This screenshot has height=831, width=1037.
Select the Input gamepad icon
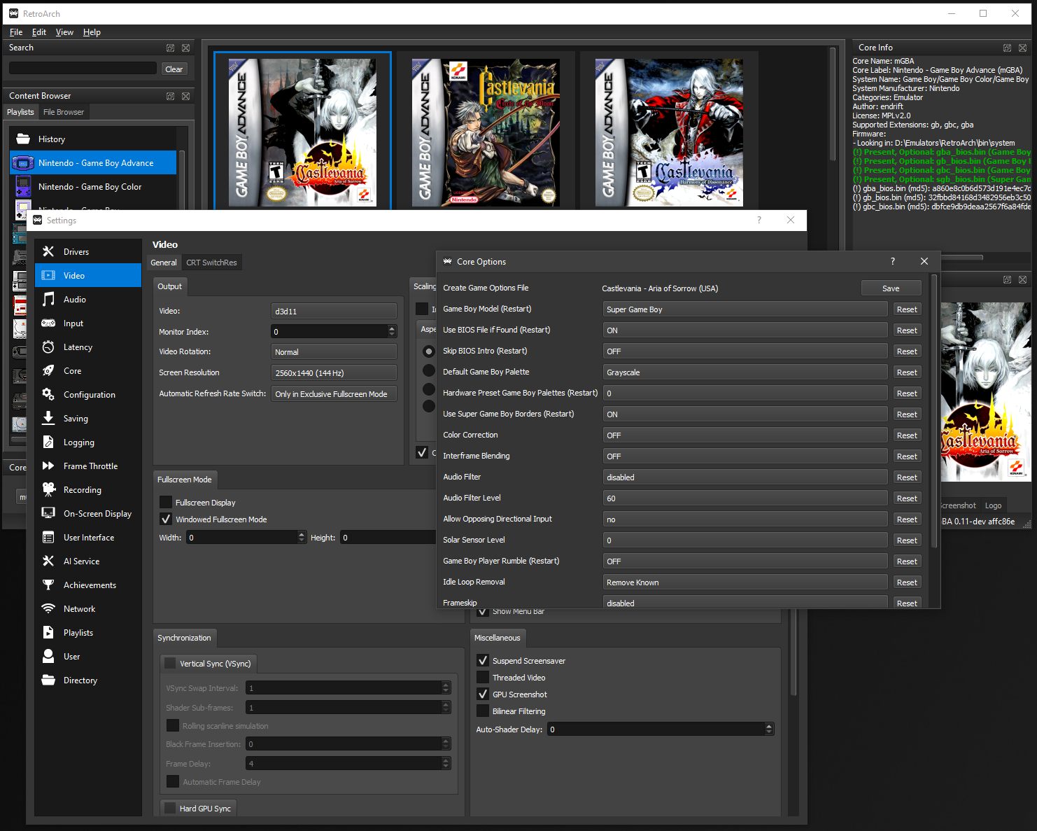48,323
